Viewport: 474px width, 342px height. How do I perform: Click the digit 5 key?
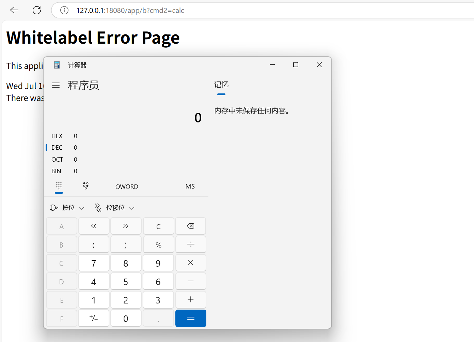tap(126, 281)
